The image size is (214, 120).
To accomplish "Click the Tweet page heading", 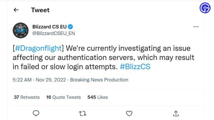I will (x=40, y=10).
